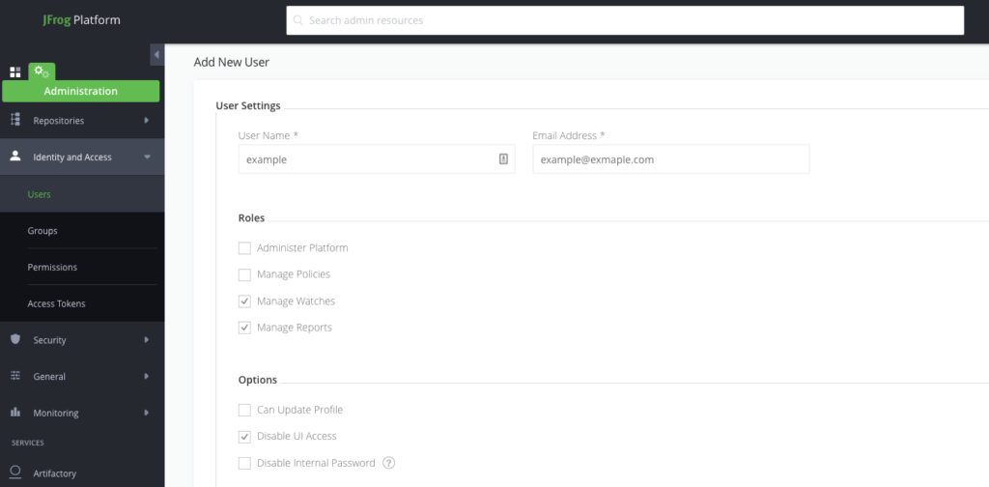Screen dimensions: 989x487
Task: Enable the Administer Platform checkbox
Action: click(244, 248)
